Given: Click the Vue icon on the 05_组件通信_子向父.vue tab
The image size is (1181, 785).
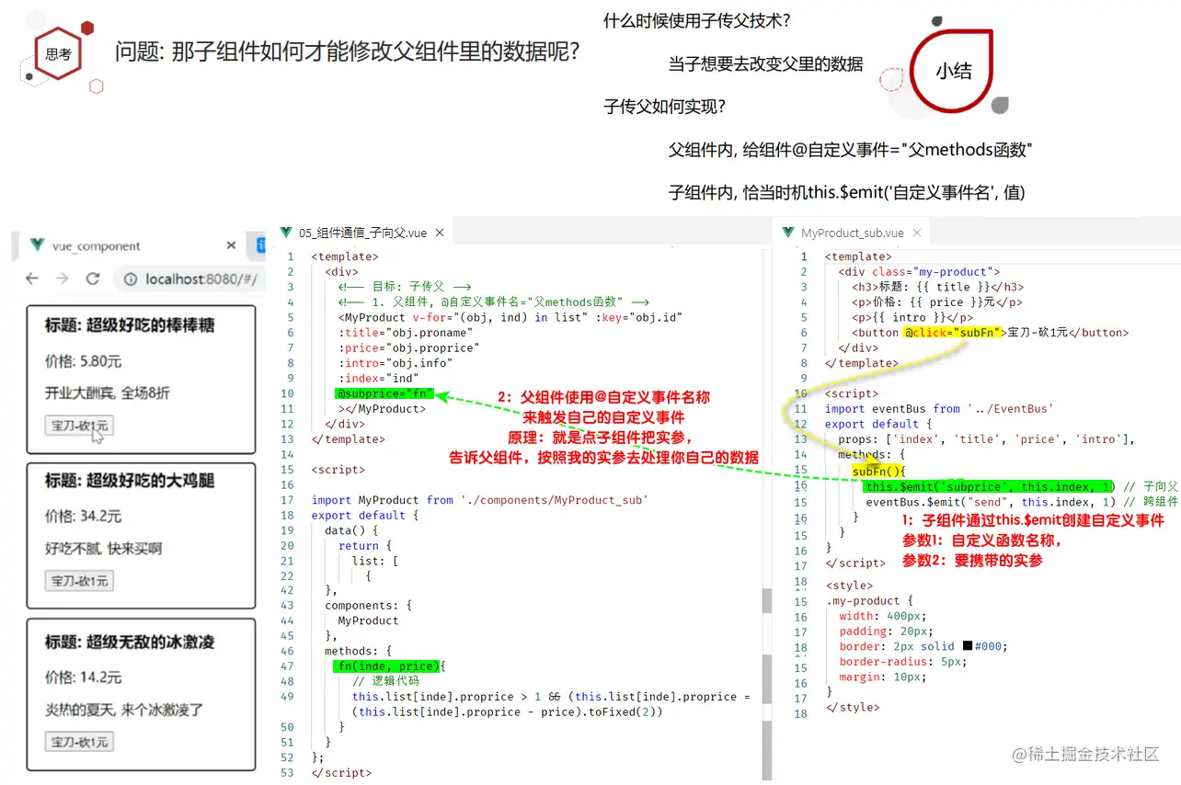Looking at the screenshot, I should pyautogui.click(x=287, y=233).
